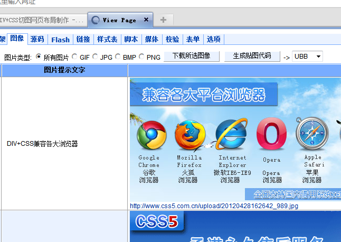Open the 脚本 tab
This screenshot has height=242, width=341.
(x=131, y=40)
